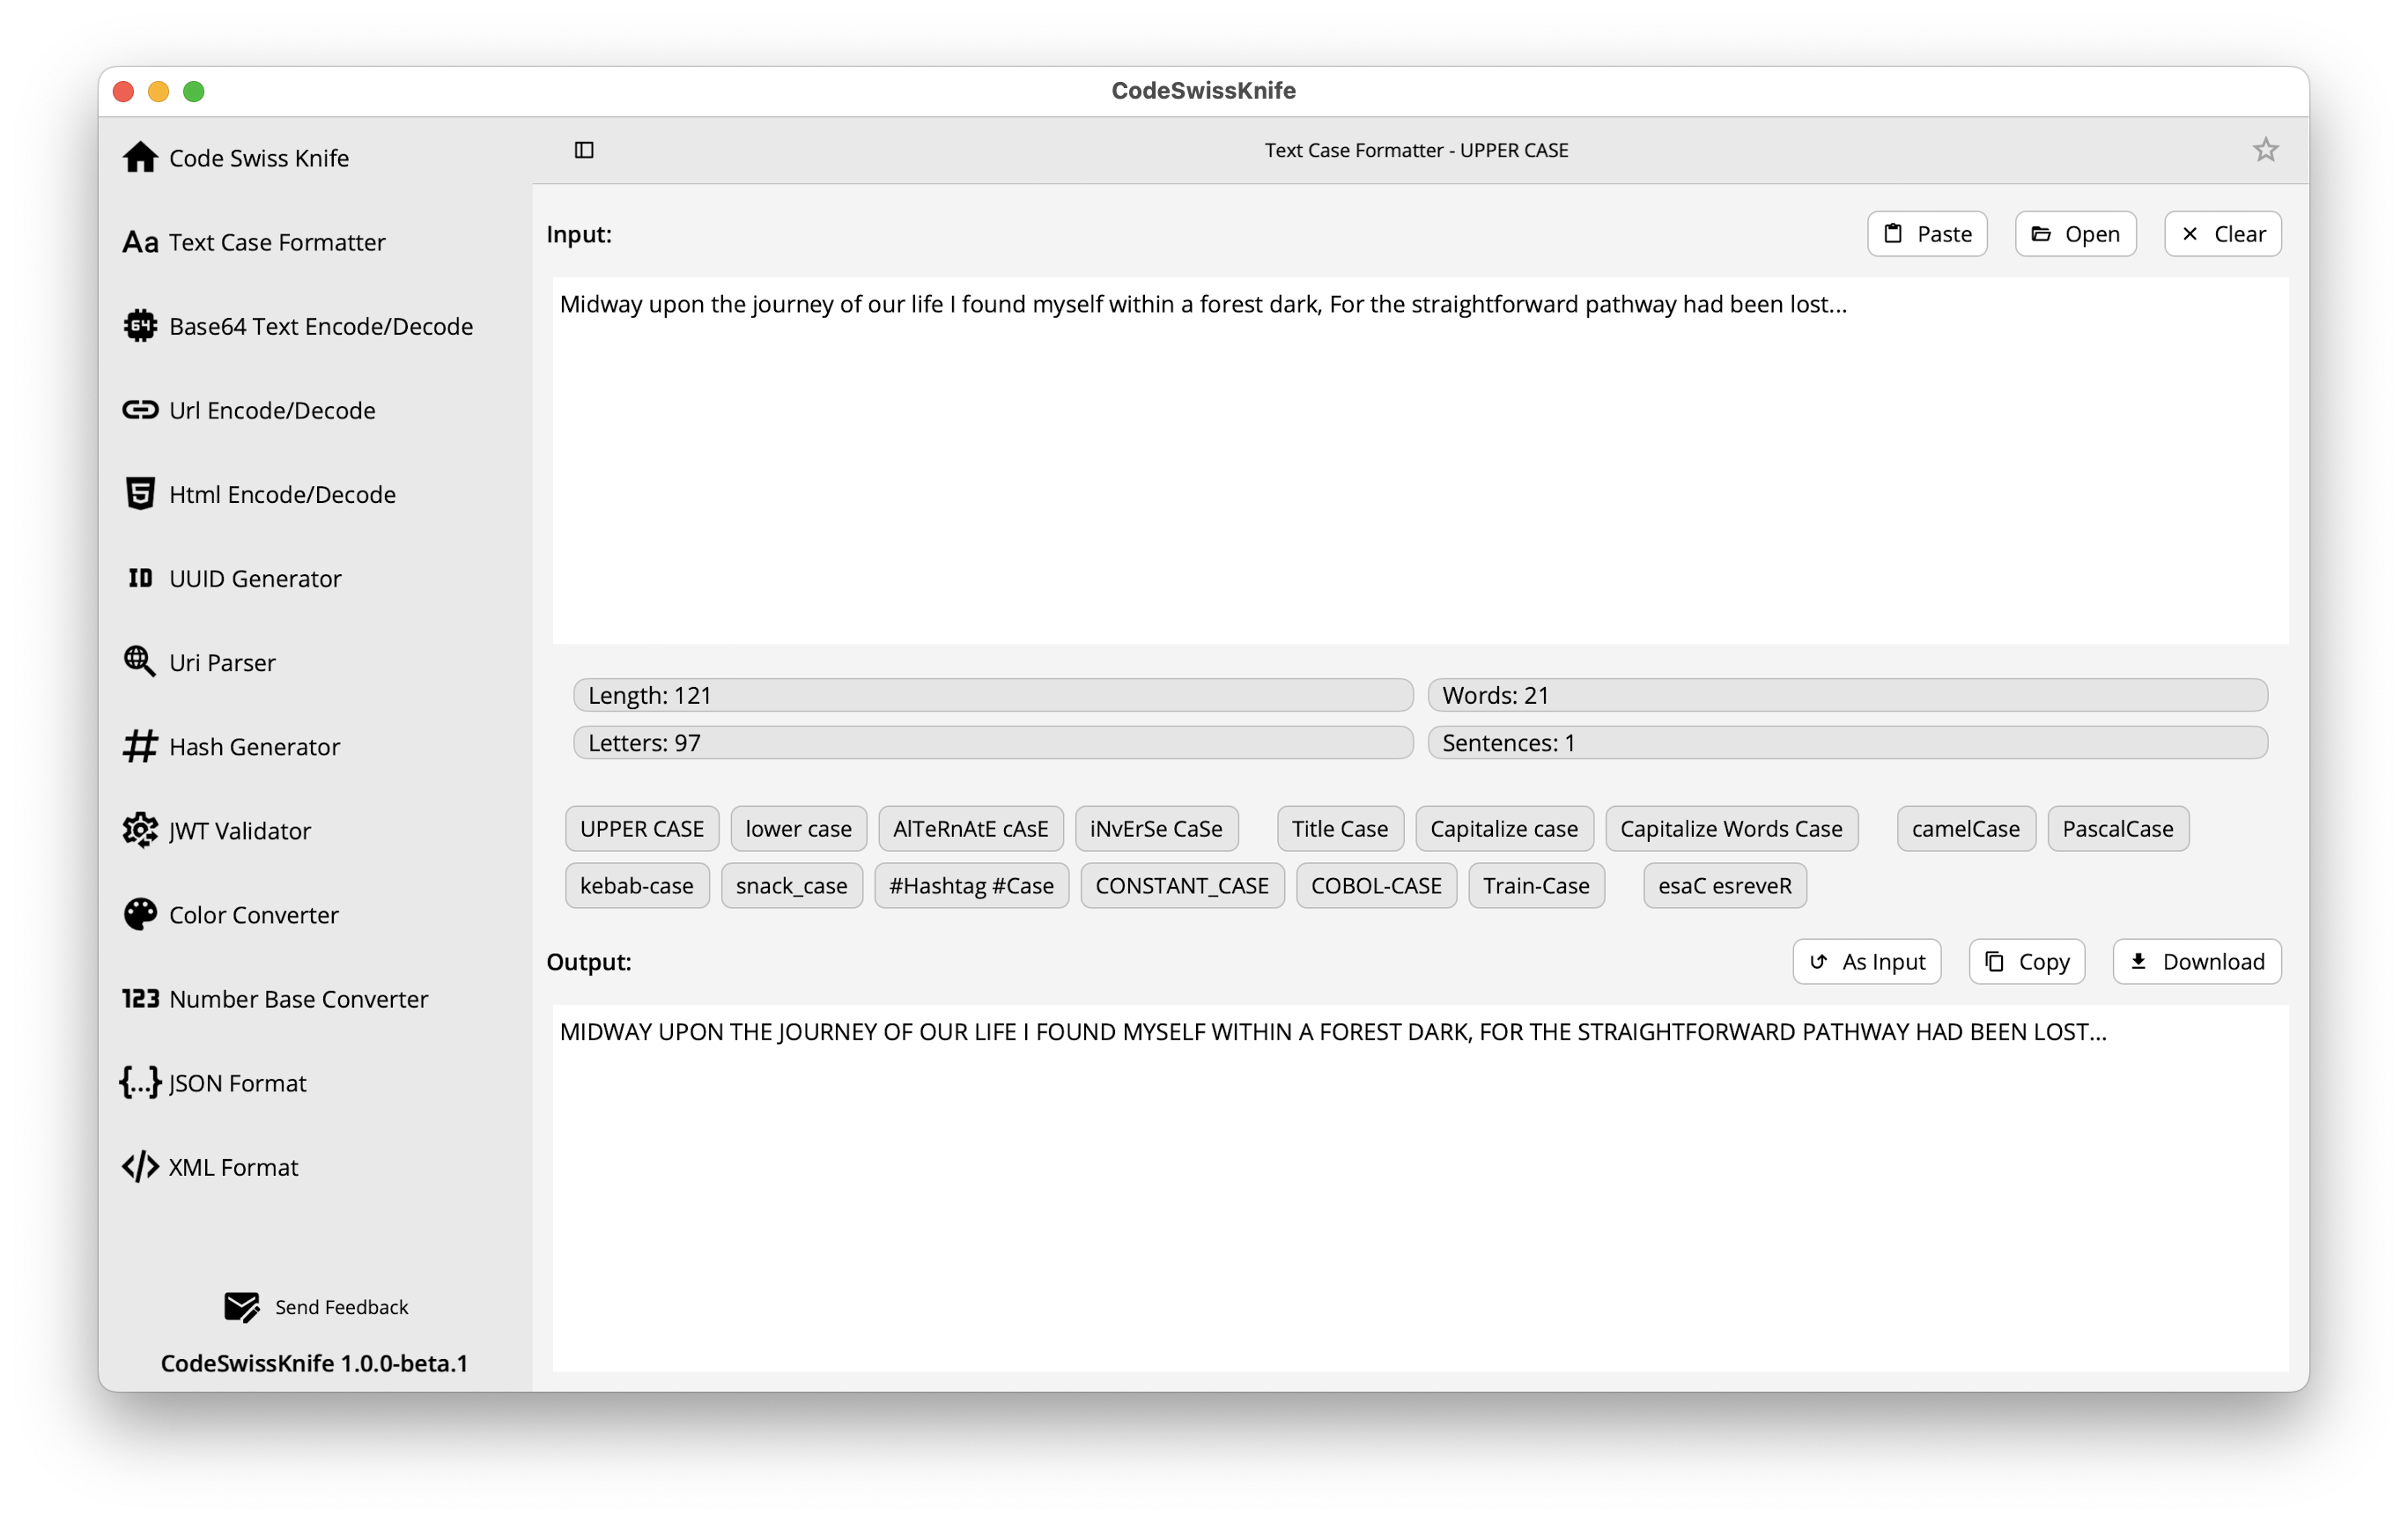Click the Words: 21 statistic
This screenshot has width=2408, height=1522.
(x=1847, y=695)
